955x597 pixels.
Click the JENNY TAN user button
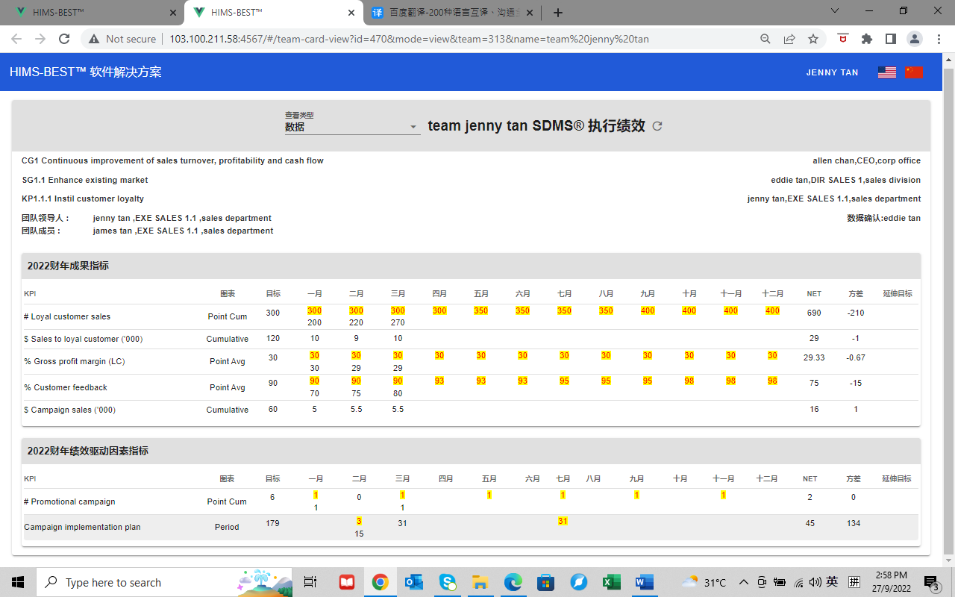832,72
